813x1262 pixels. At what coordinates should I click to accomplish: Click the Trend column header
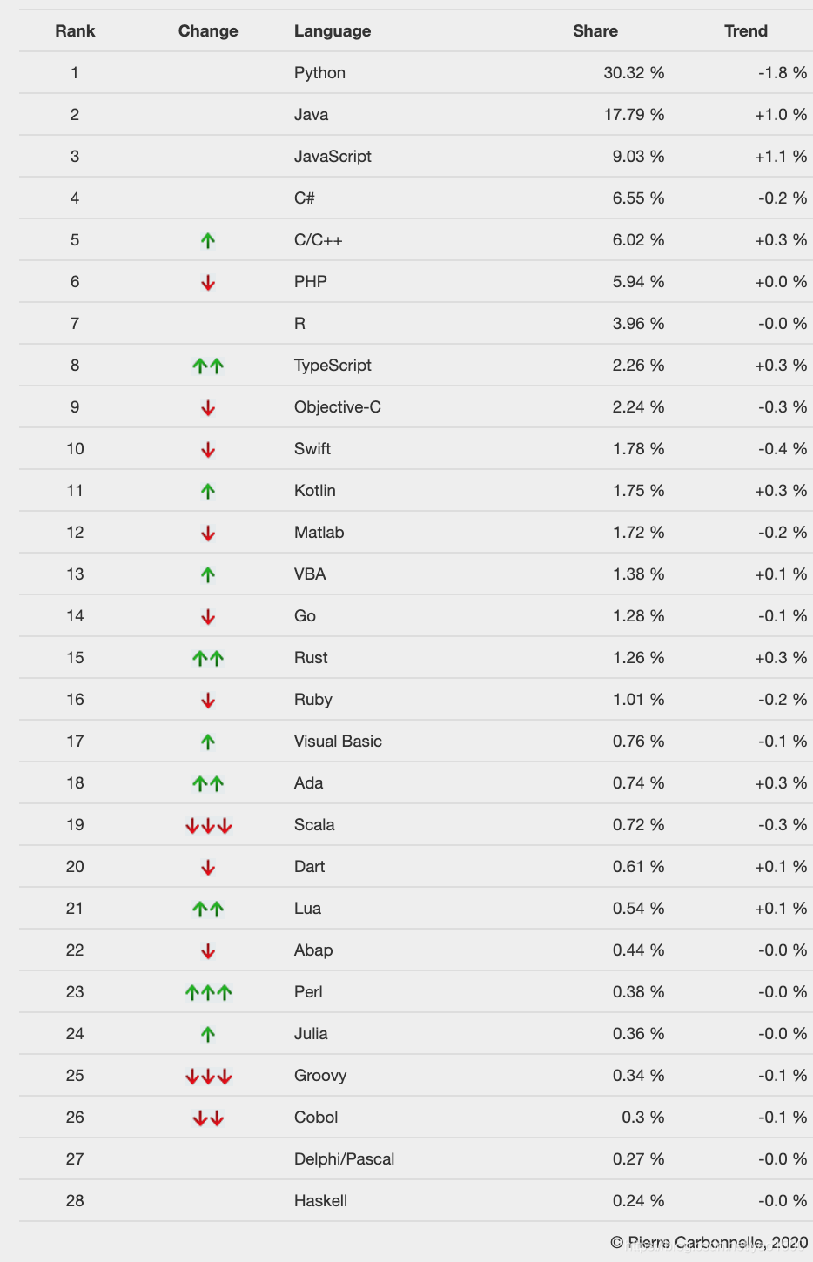click(746, 31)
